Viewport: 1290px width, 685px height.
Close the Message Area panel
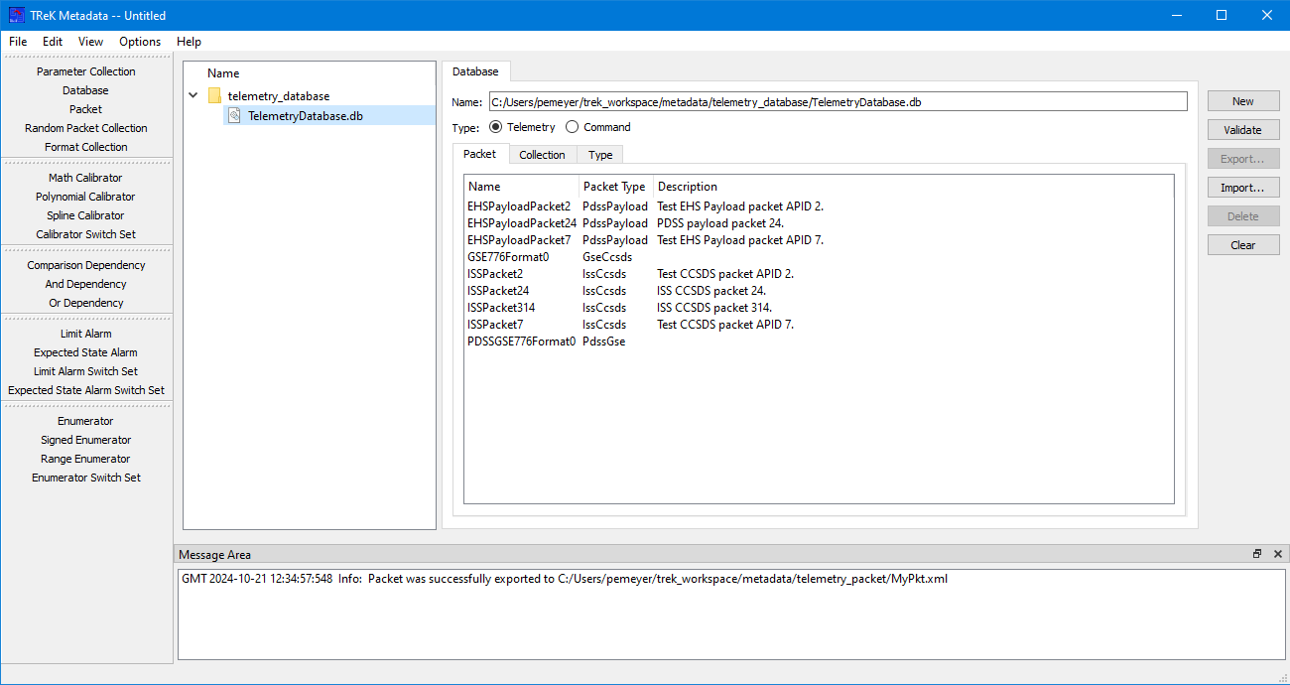[1277, 554]
